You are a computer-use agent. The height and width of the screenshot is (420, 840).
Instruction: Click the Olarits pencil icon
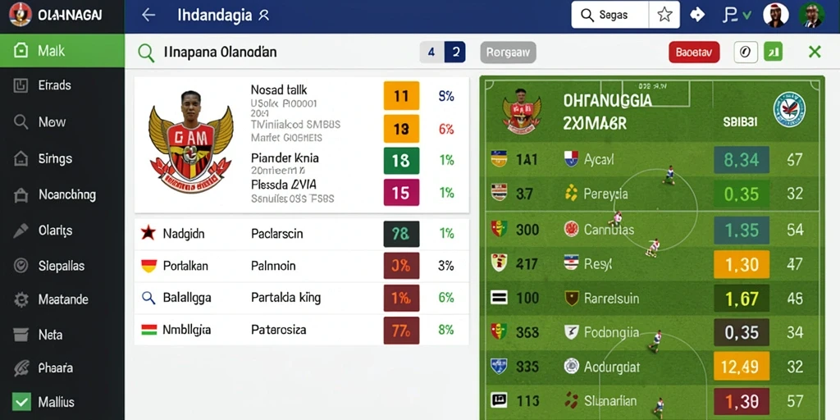click(21, 231)
